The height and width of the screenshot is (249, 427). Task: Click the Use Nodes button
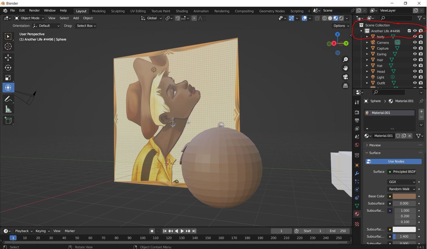[x=394, y=161]
